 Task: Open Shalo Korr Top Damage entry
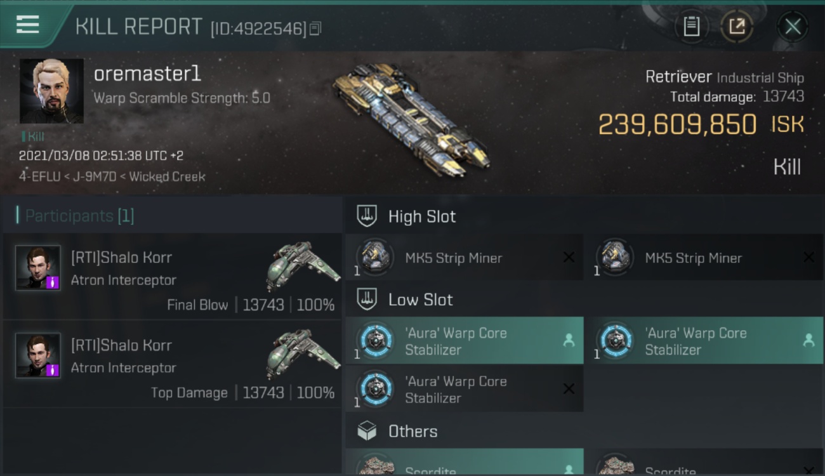(x=172, y=364)
